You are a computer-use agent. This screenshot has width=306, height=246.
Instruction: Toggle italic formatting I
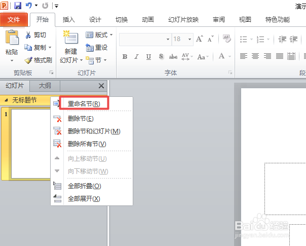(x=137, y=57)
